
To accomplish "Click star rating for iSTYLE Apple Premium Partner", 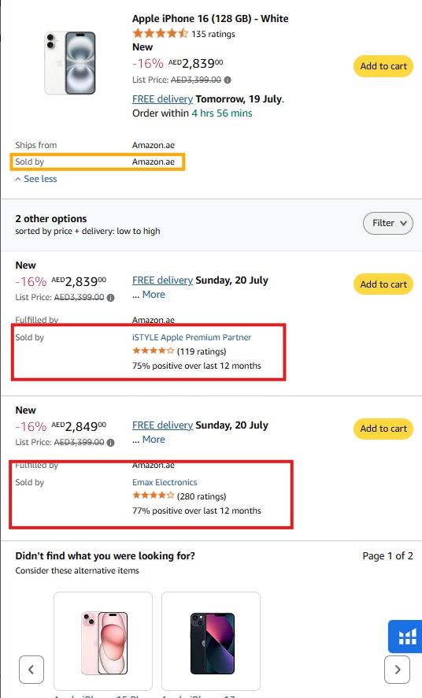I will (x=153, y=351).
